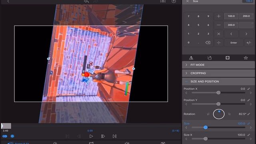This screenshot has height=144, width=256.
Task: Toggle the blue round button beside loop
Action: [12, 136]
